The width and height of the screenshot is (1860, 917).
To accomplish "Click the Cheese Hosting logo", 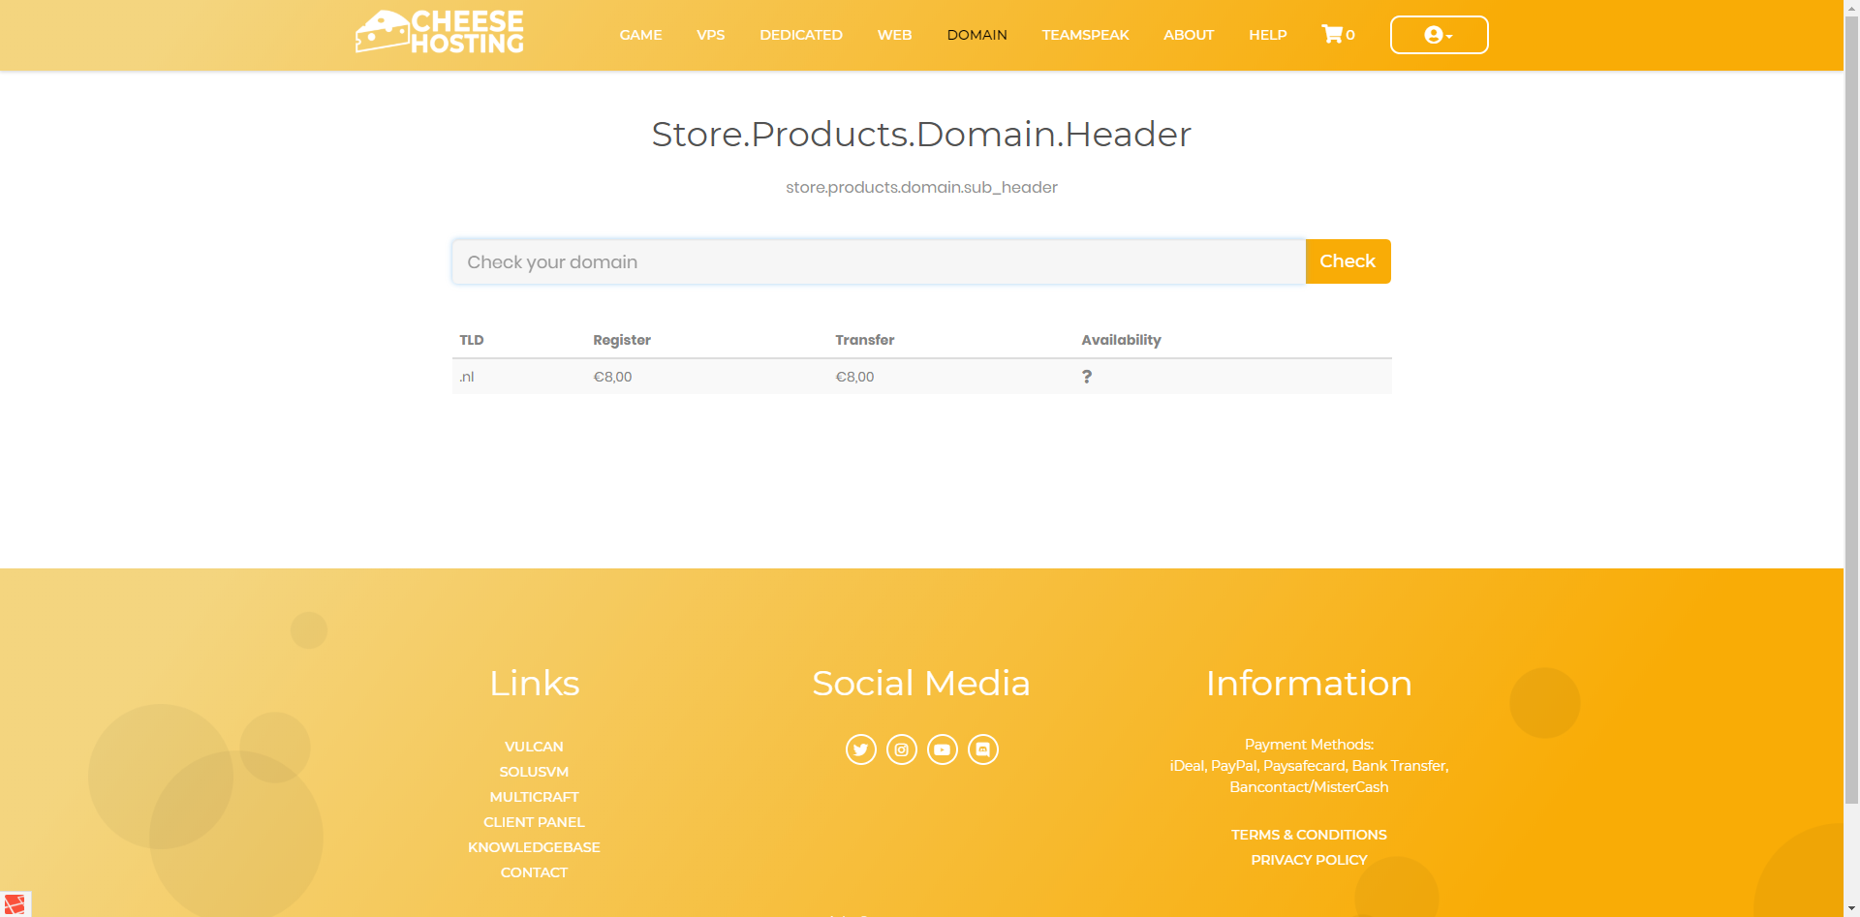I will [x=440, y=33].
